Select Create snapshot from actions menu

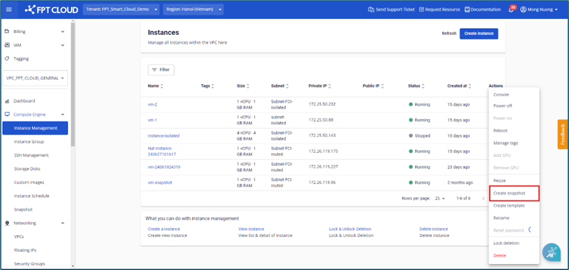(x=512, y=193)
